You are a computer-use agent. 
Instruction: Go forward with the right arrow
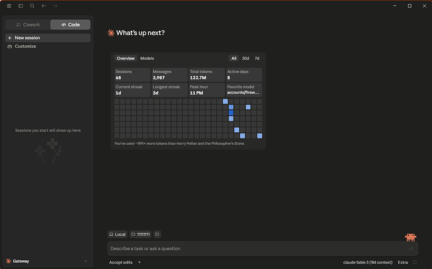(x=55, y=6)
